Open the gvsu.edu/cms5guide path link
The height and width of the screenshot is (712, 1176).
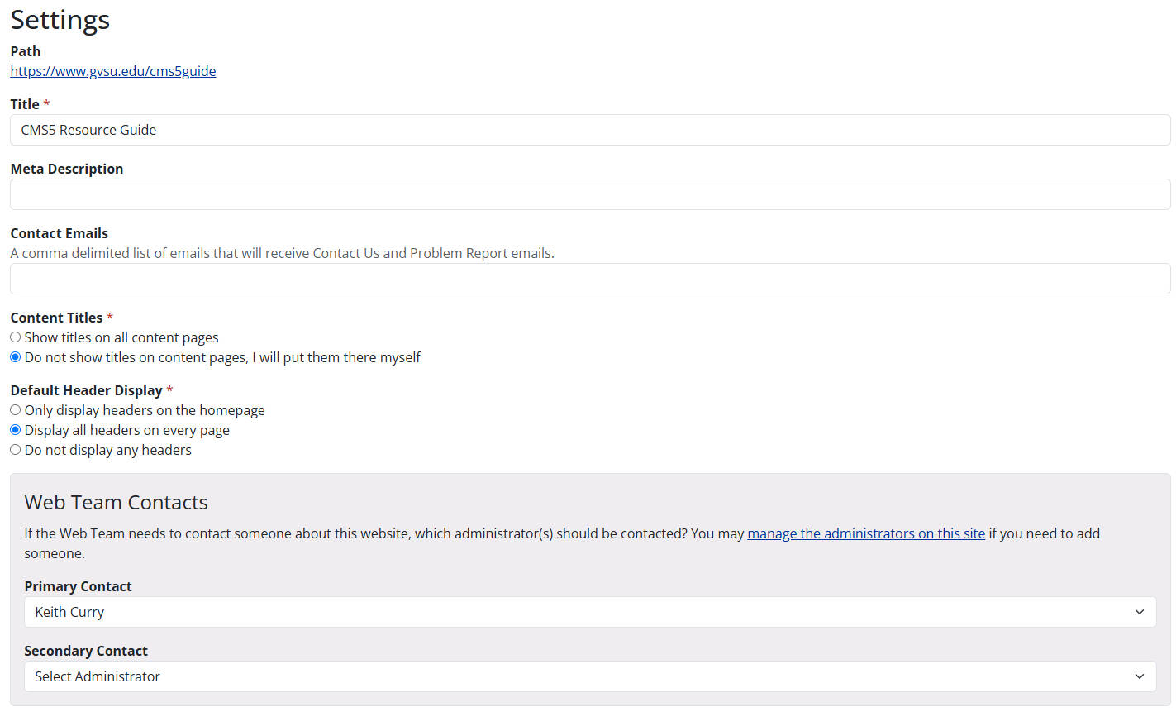pyautogui.click(x=112, y=71)
